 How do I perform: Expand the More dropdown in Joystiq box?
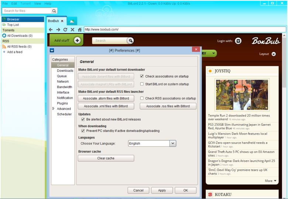[271, 181]
